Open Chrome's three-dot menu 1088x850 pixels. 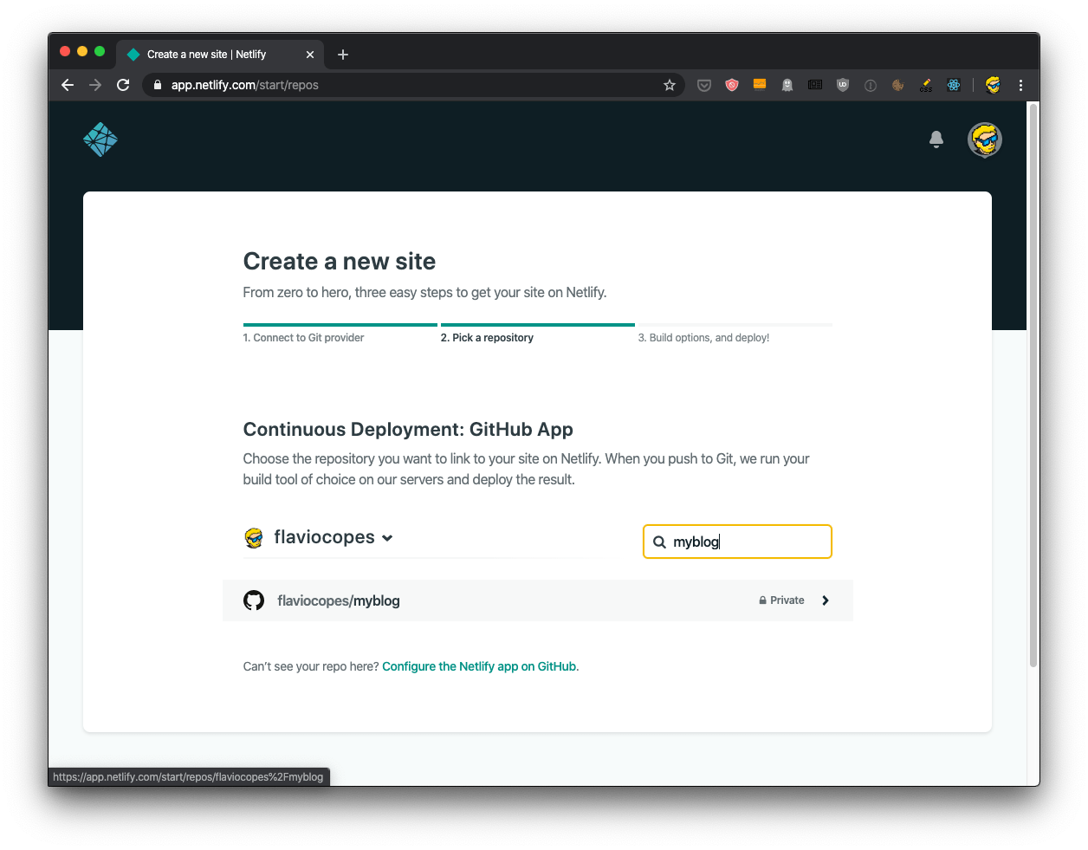pos(1020,85)
